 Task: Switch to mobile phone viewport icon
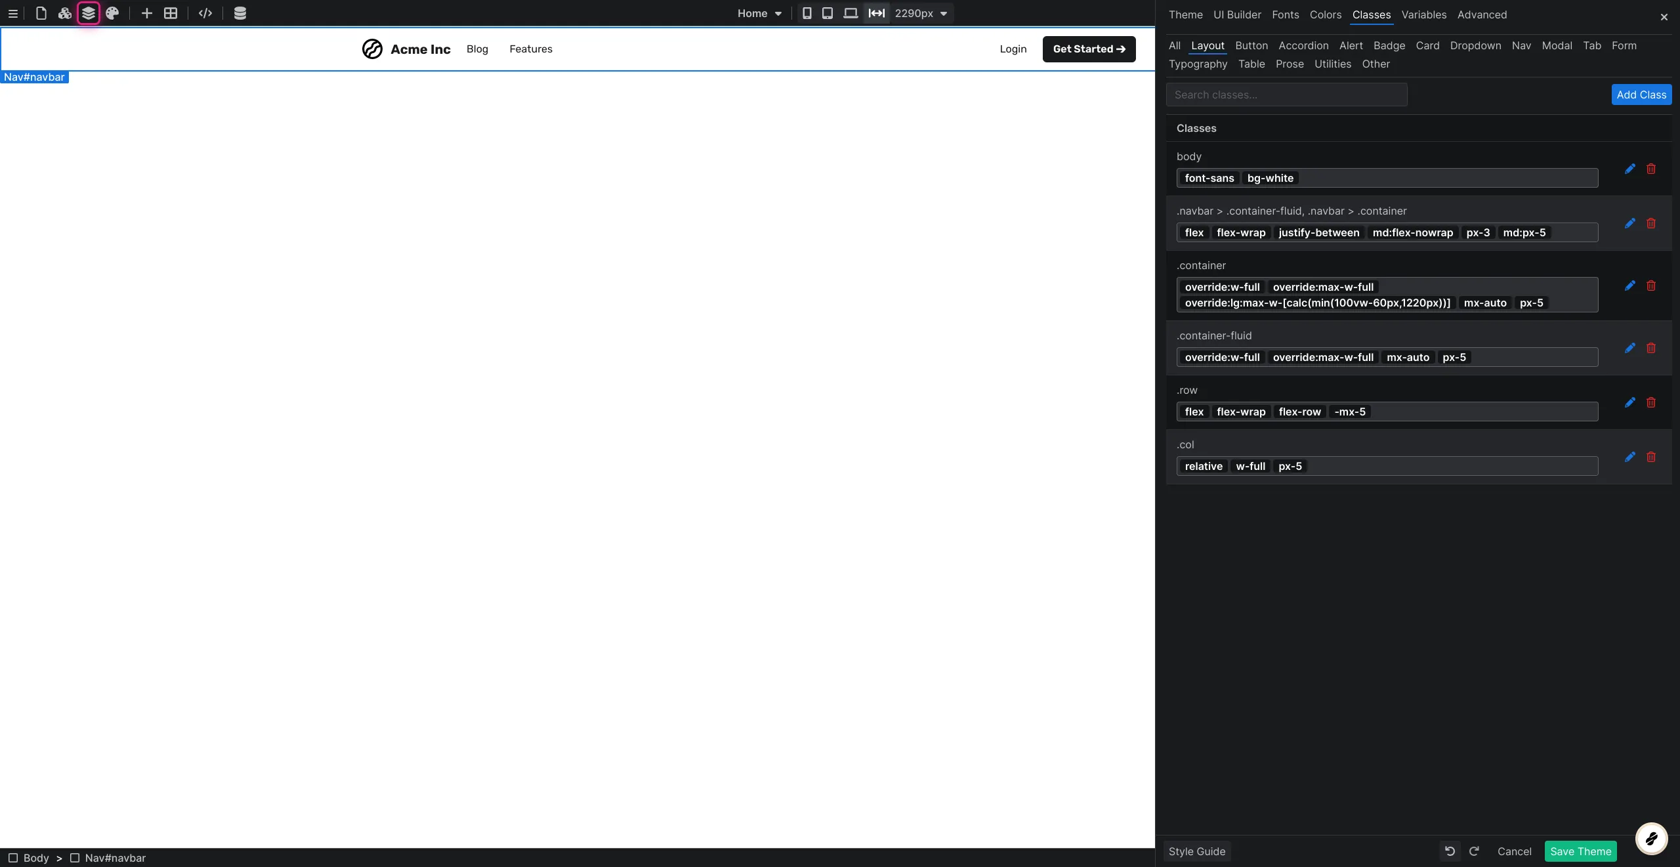point(807,13)
